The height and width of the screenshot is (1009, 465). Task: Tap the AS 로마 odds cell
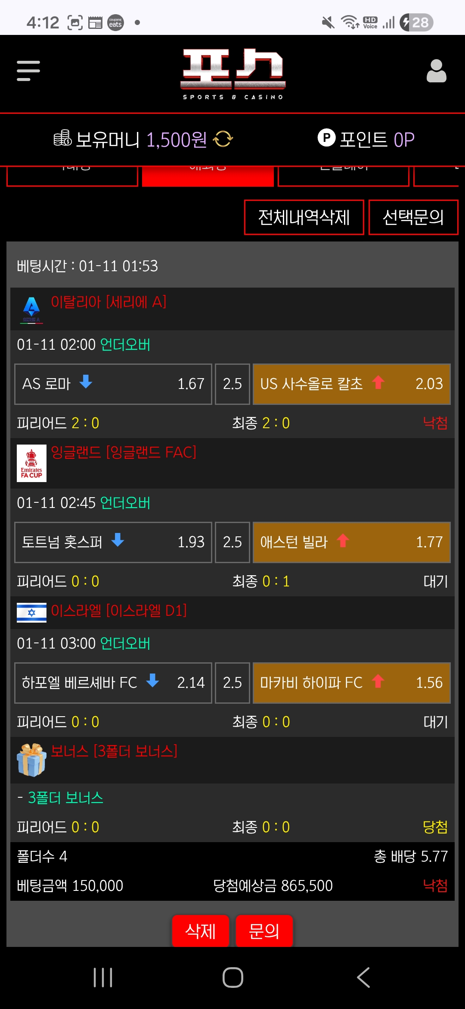click(113, 384)
